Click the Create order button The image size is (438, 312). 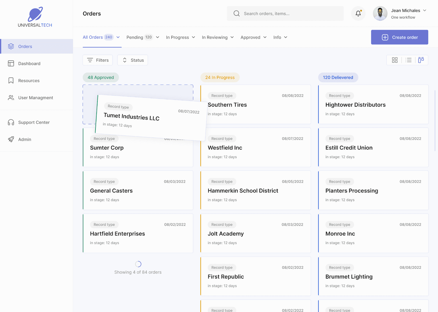point(400,37)
